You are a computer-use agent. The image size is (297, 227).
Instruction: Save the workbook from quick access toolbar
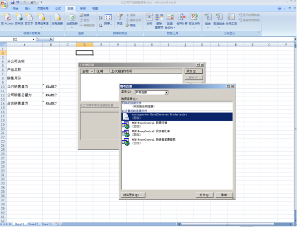(13, 2)
